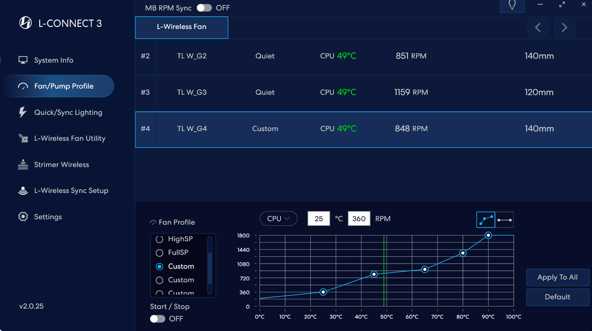The height and width of the screenshot is (331, 592).
Task: Select the curve point at 45°C
Action: (x=374, y=274)
